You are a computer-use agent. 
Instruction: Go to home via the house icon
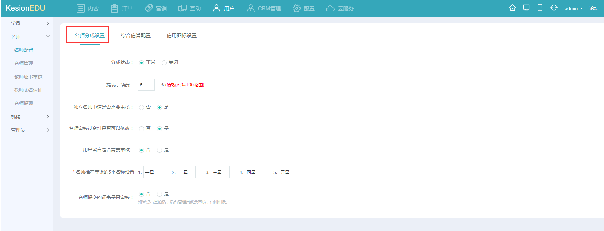(513, 8)
